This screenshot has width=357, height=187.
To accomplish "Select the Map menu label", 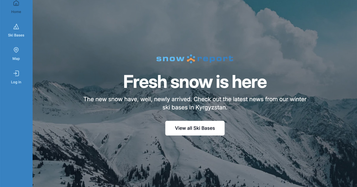I will tap(16, 59).
